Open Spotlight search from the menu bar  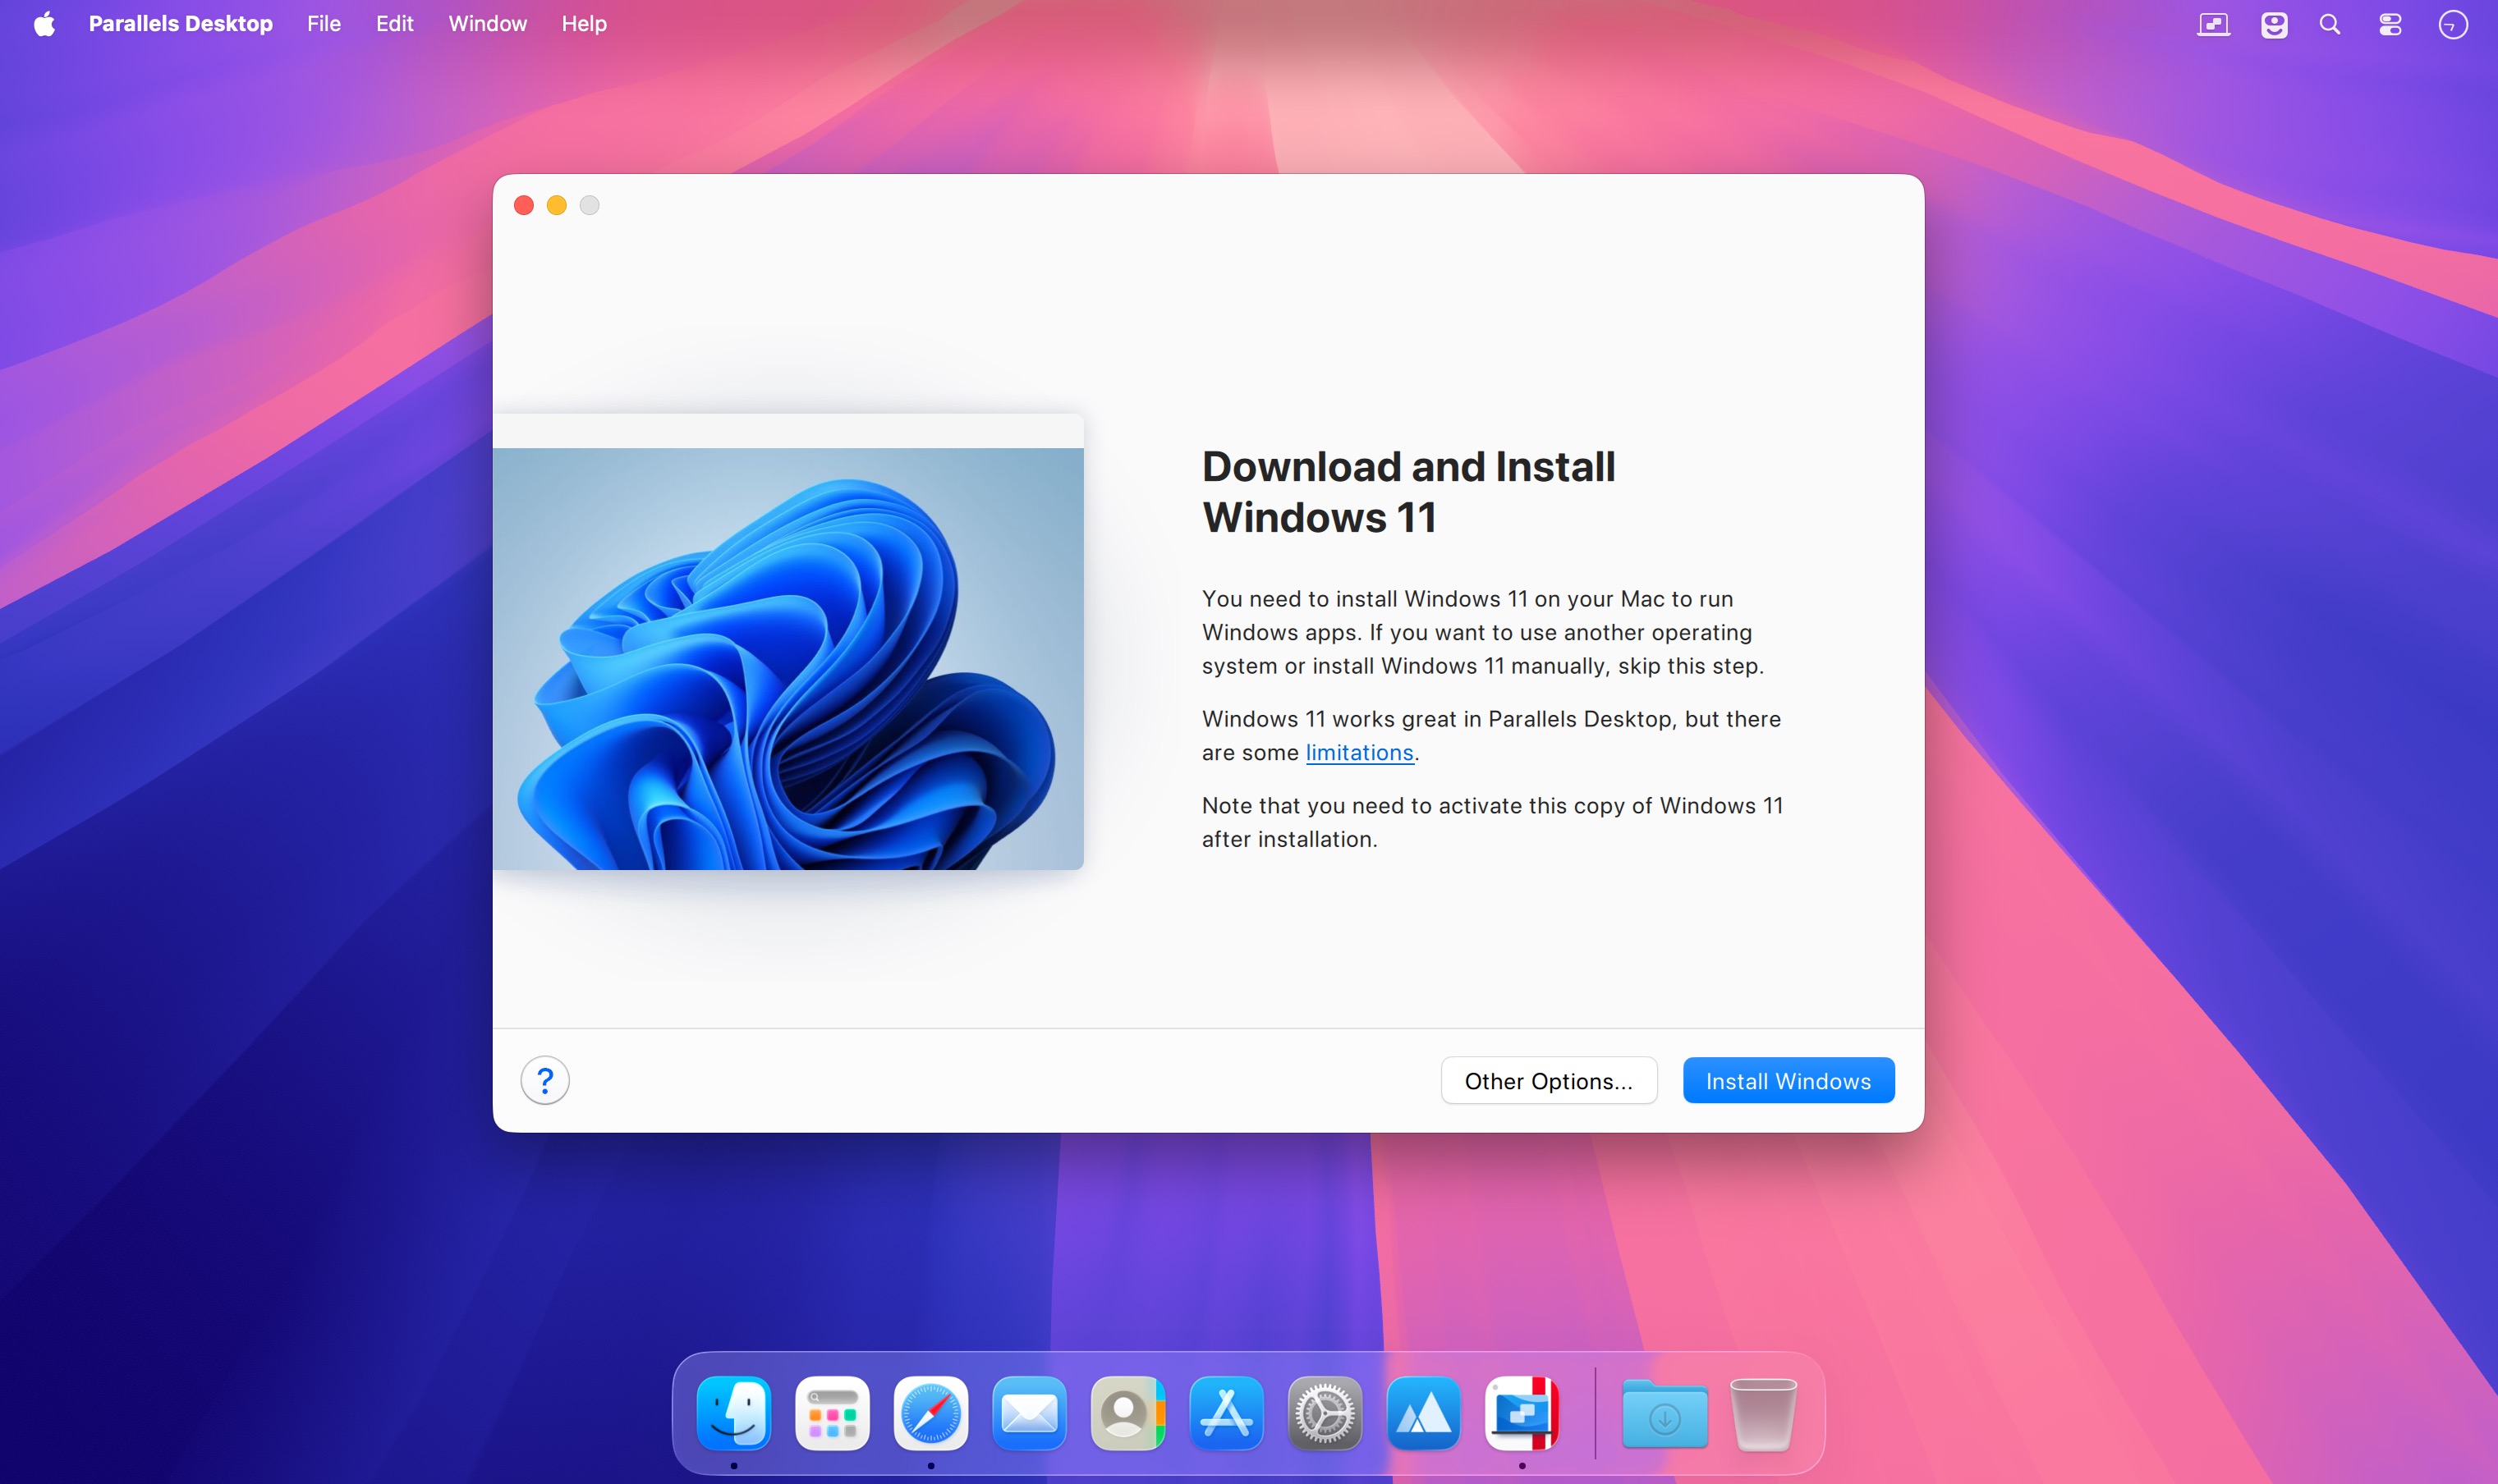coord(2330,24)
